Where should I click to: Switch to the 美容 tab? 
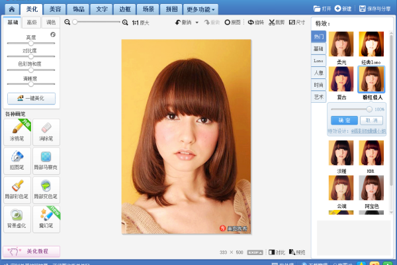point(56,10)
